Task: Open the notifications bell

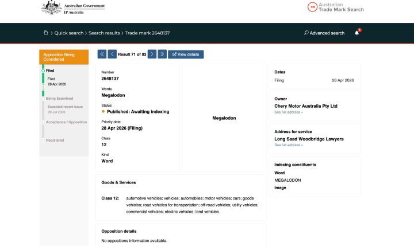Action: click(x=357, y=33)
